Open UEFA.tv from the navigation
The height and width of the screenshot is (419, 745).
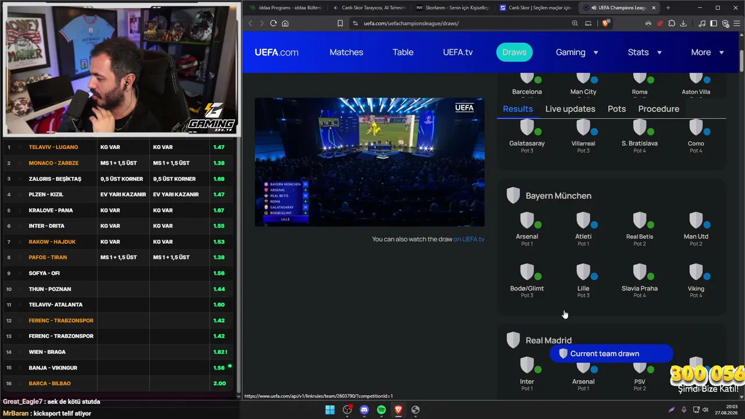pyautogui.click(x=457, y=52)
